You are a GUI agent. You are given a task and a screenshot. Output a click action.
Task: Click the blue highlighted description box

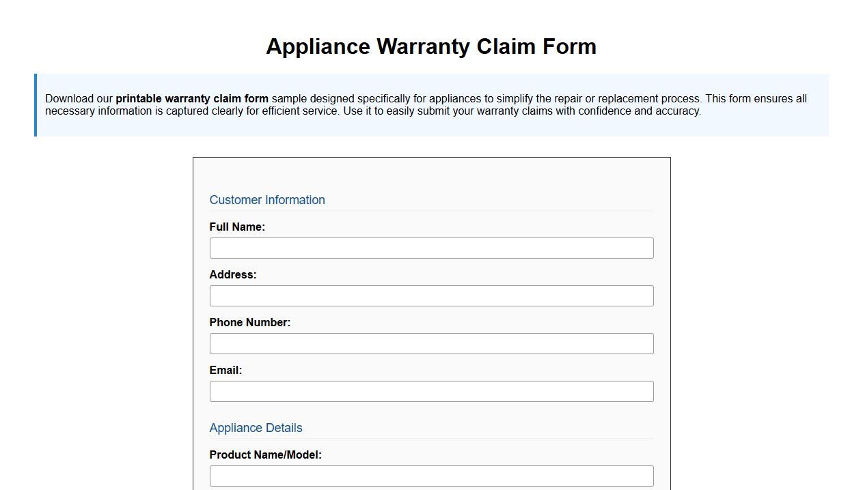point(431,104)
